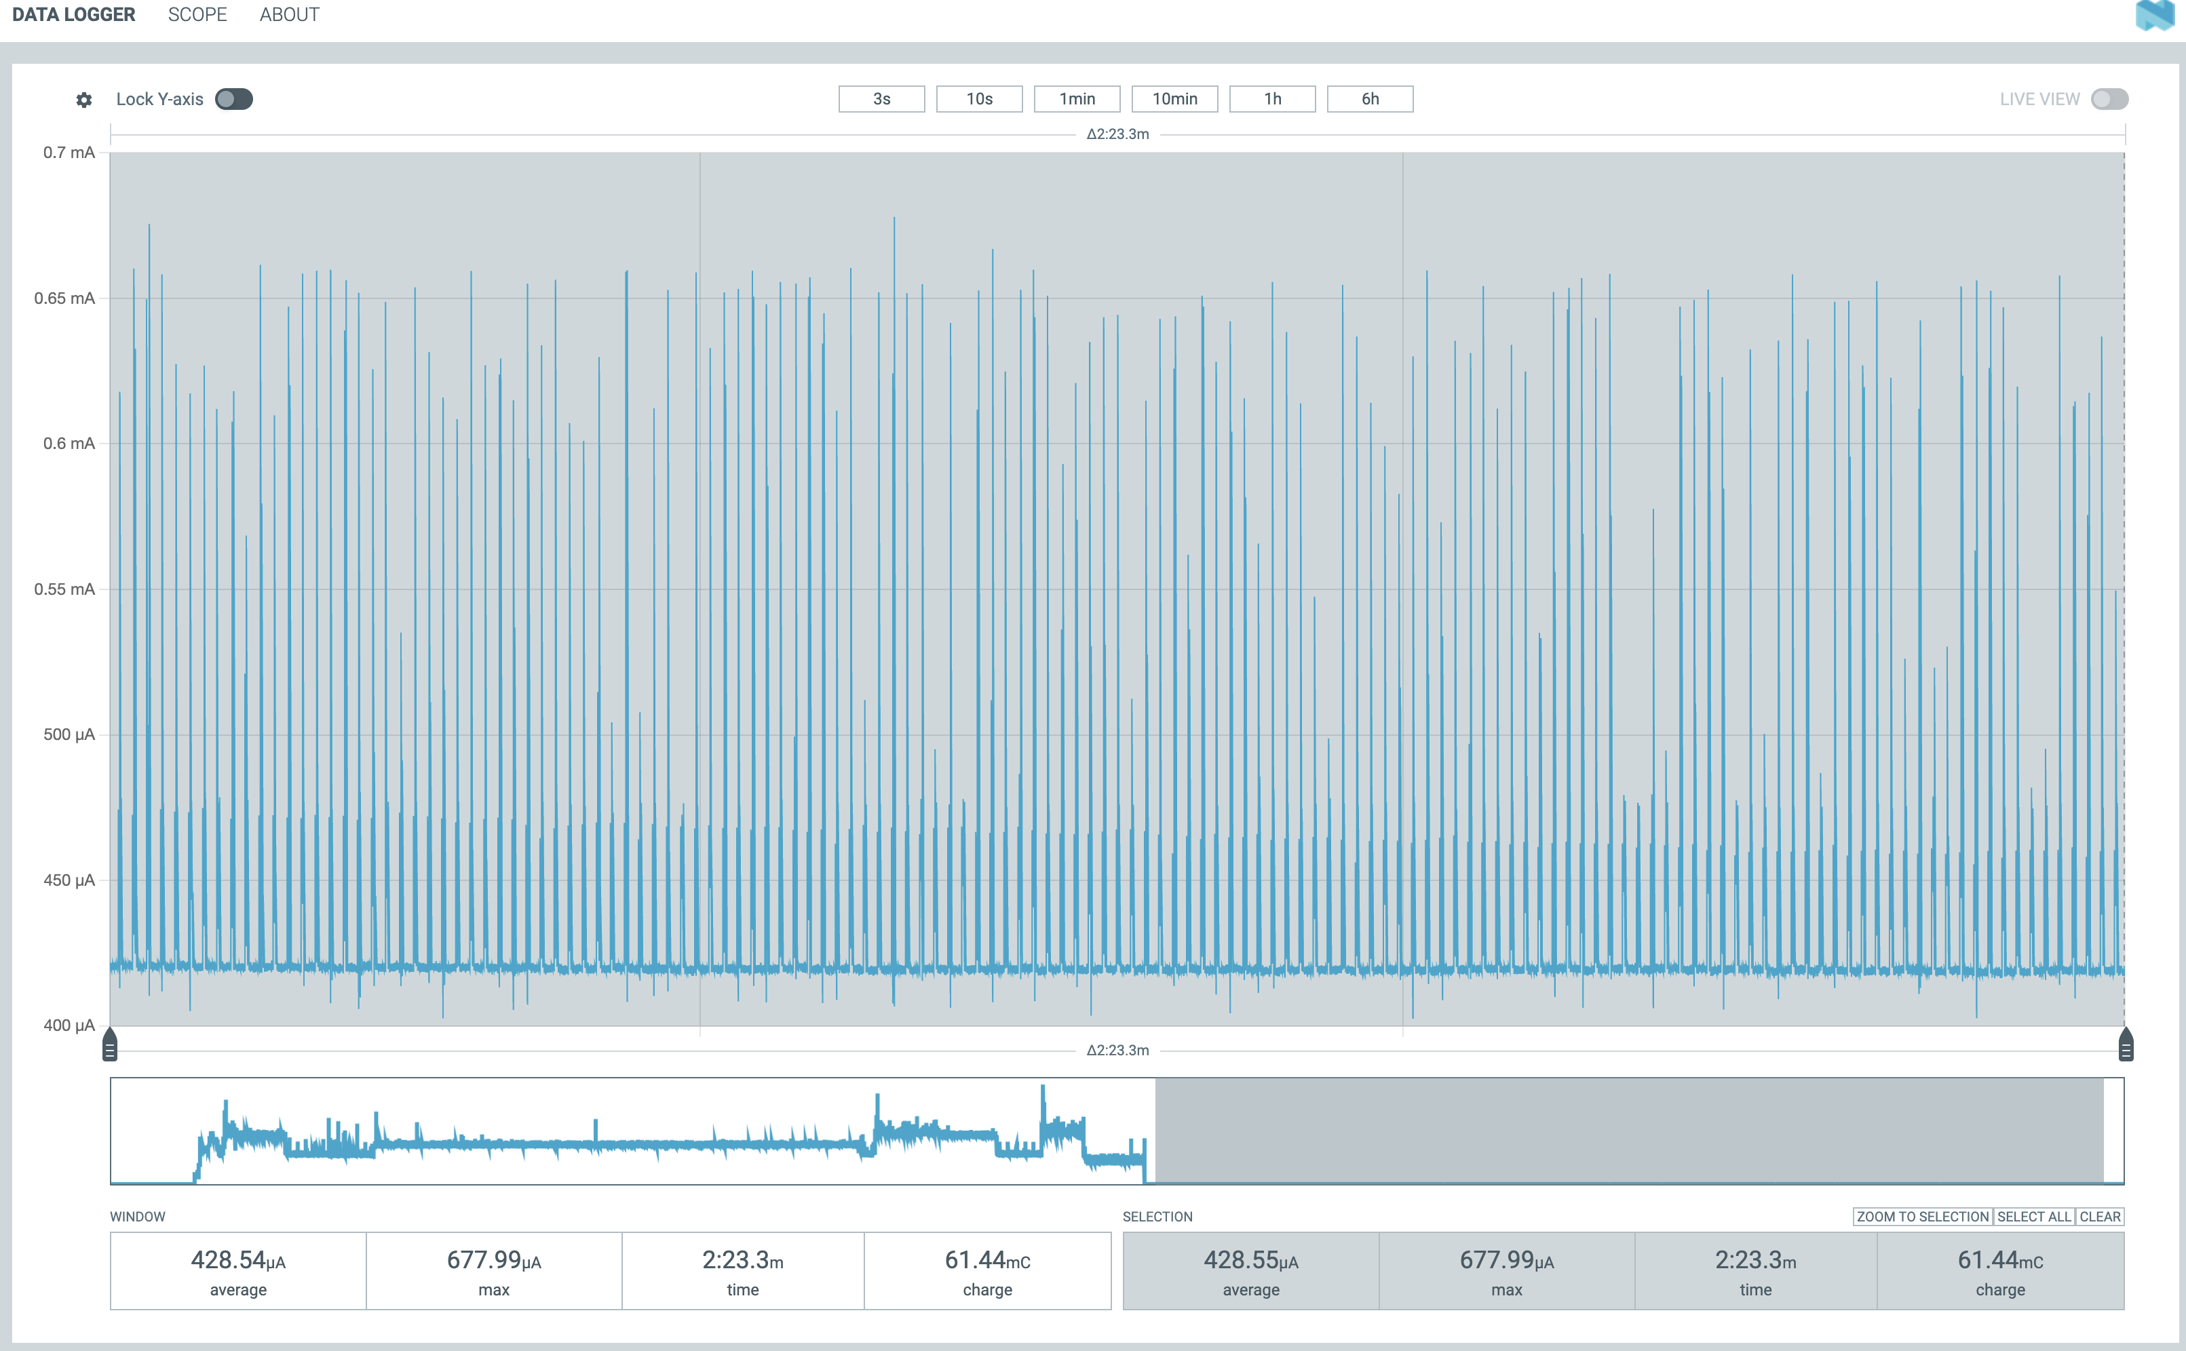This screenshot has height=1351, width=2186.
Task: Toggle the Lock Y-axis switch
Action: click(234, 99)
